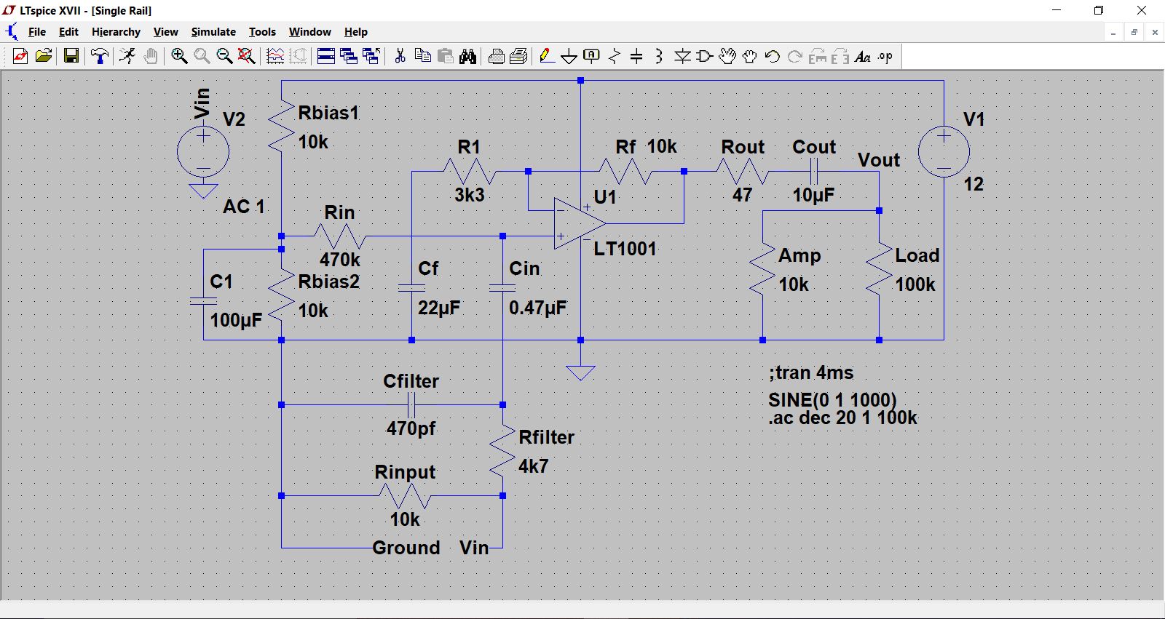Open Find with the binoculars icon

(468, 56)
